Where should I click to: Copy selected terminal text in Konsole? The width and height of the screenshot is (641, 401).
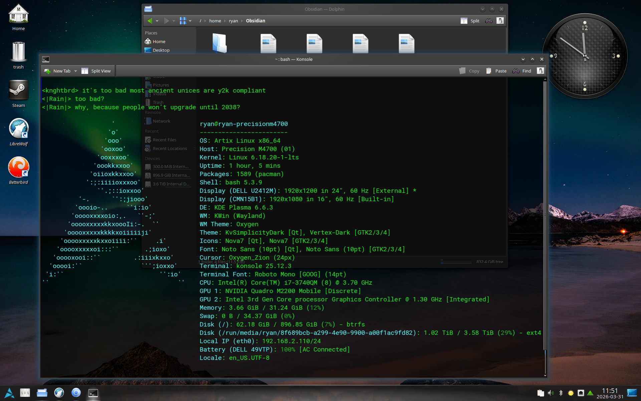469,71
